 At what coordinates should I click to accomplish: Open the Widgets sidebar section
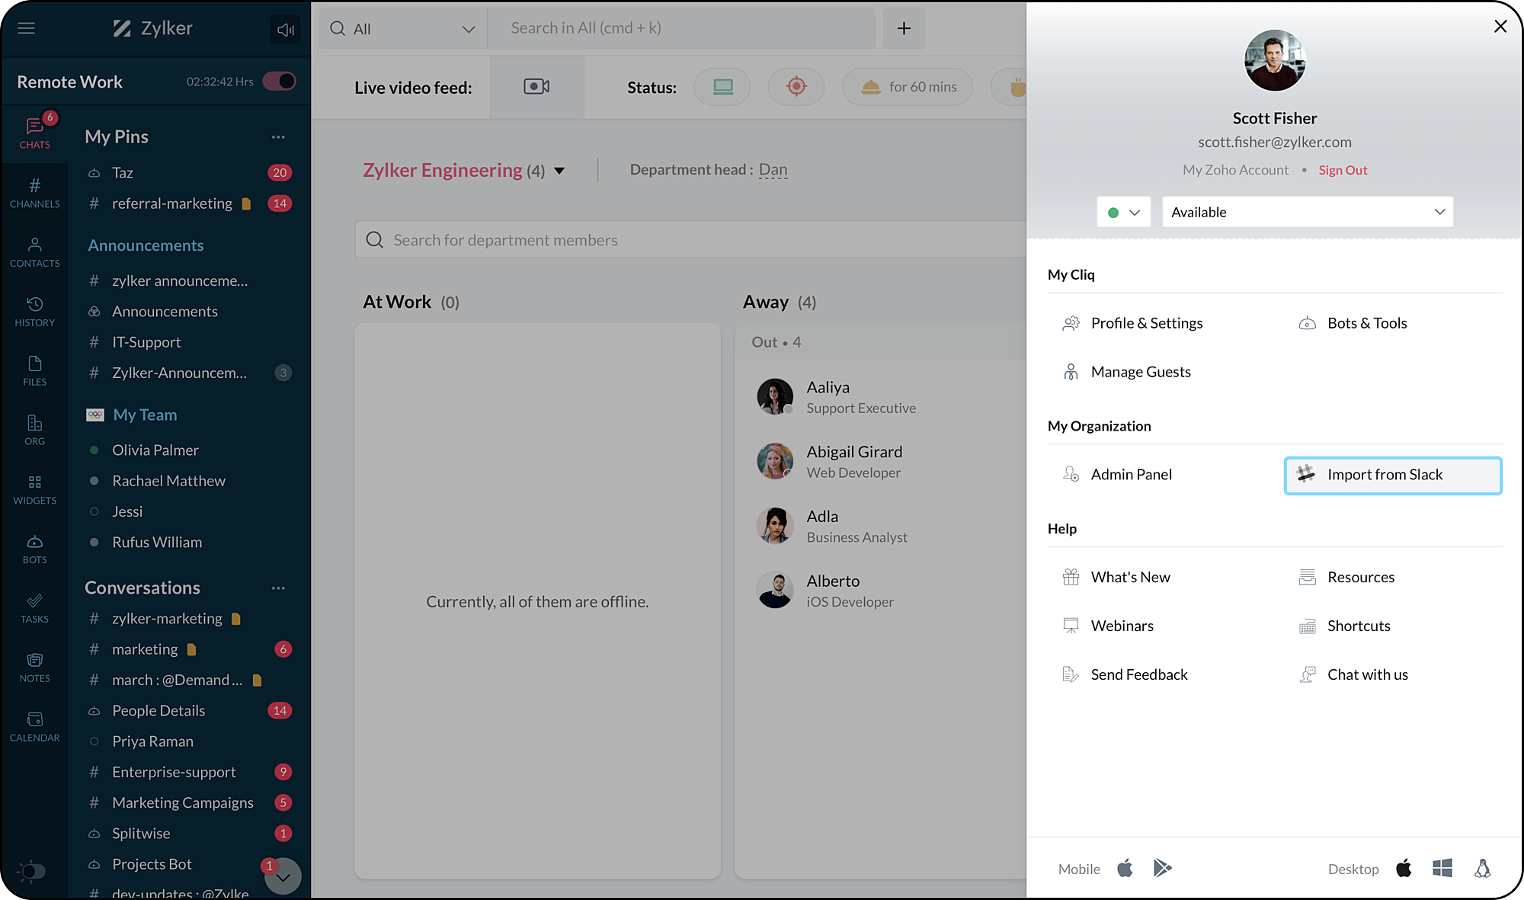(34, 489)
